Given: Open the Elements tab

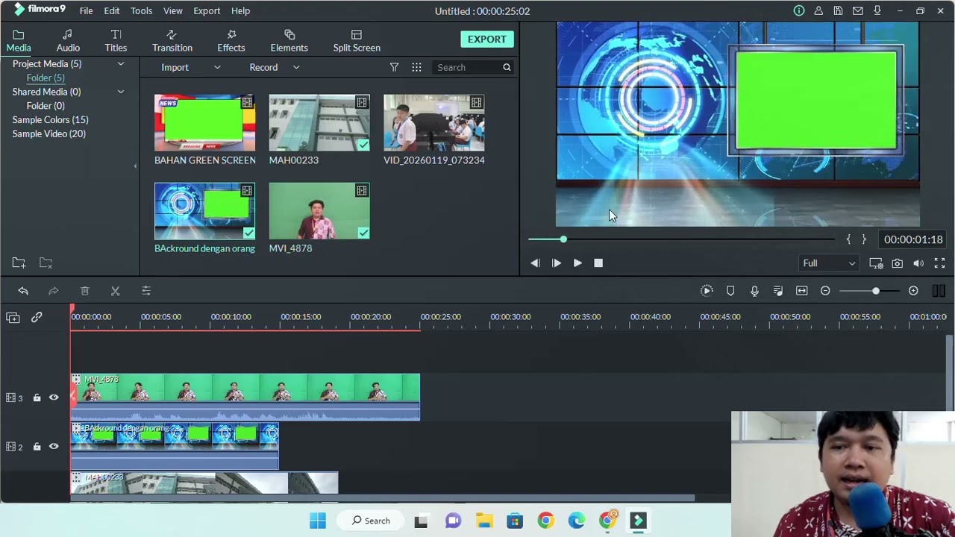Looking at the screenshot, I should [x=289, y=41].
